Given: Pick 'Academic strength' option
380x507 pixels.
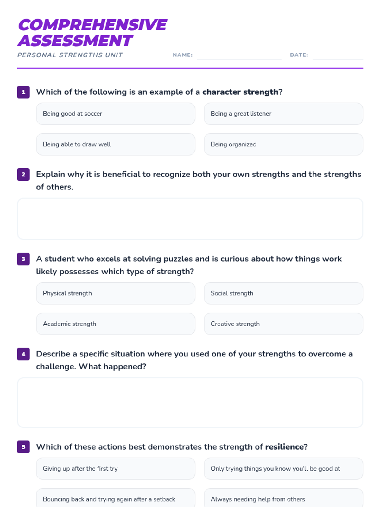Looking at the screenshot, I should coord(116,324).
